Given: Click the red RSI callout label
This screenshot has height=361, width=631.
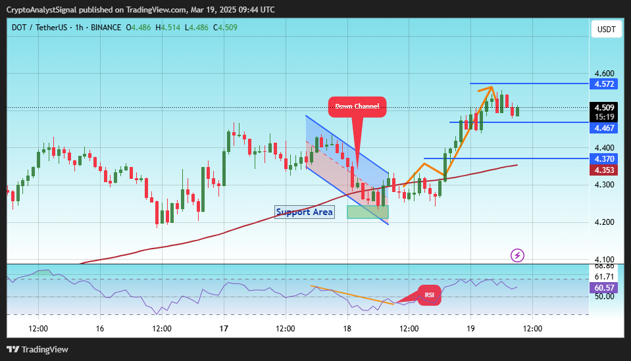Looking at the screenshot, I should point(430,295).
